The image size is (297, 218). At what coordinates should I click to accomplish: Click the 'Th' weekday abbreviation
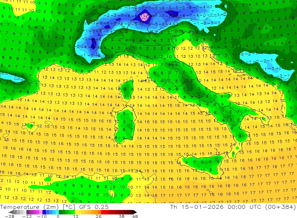[173, 207]
